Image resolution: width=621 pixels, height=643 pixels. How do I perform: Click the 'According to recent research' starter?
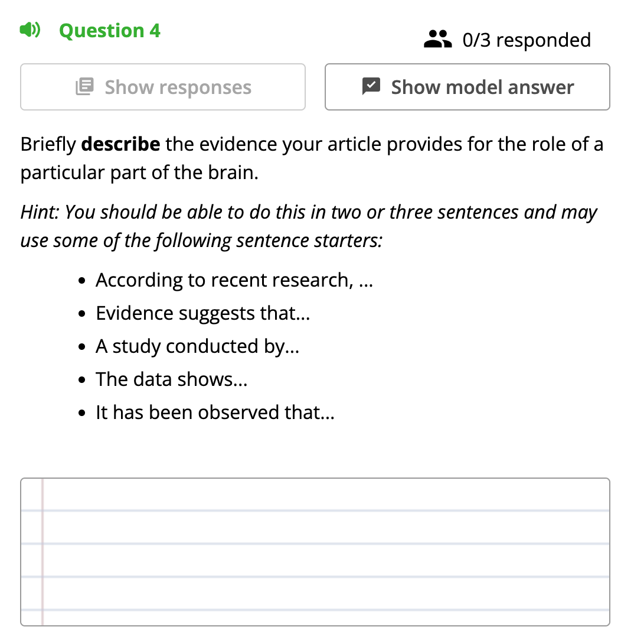click(234, 280)
